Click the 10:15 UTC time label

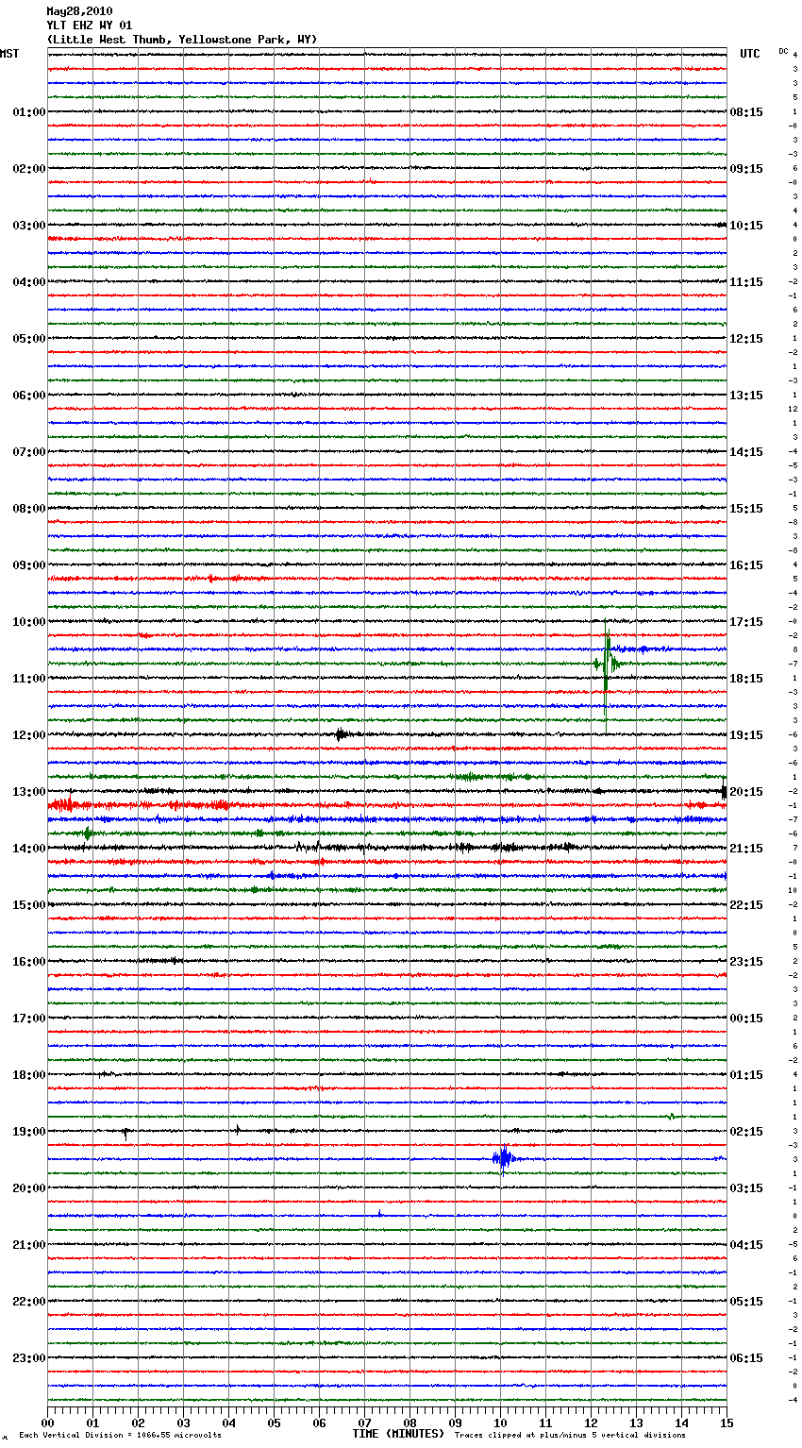(x=746, y=226)
